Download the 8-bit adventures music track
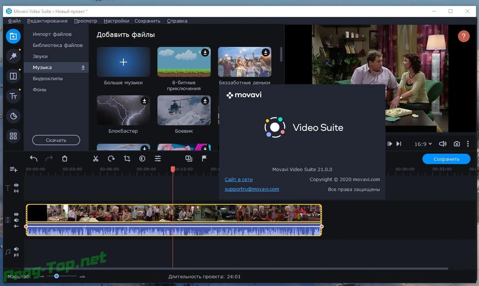 pos(205,52)
